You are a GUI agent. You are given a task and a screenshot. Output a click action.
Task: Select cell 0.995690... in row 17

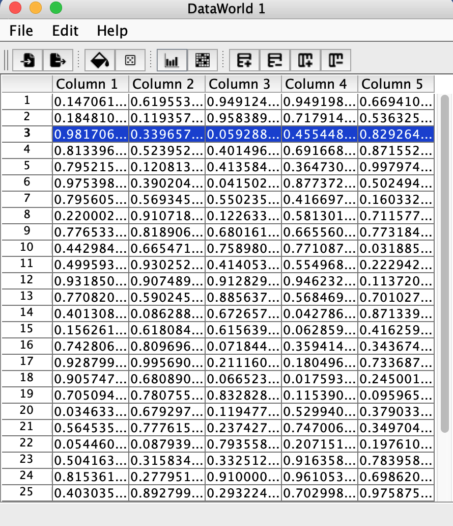(x=167, y=362)
